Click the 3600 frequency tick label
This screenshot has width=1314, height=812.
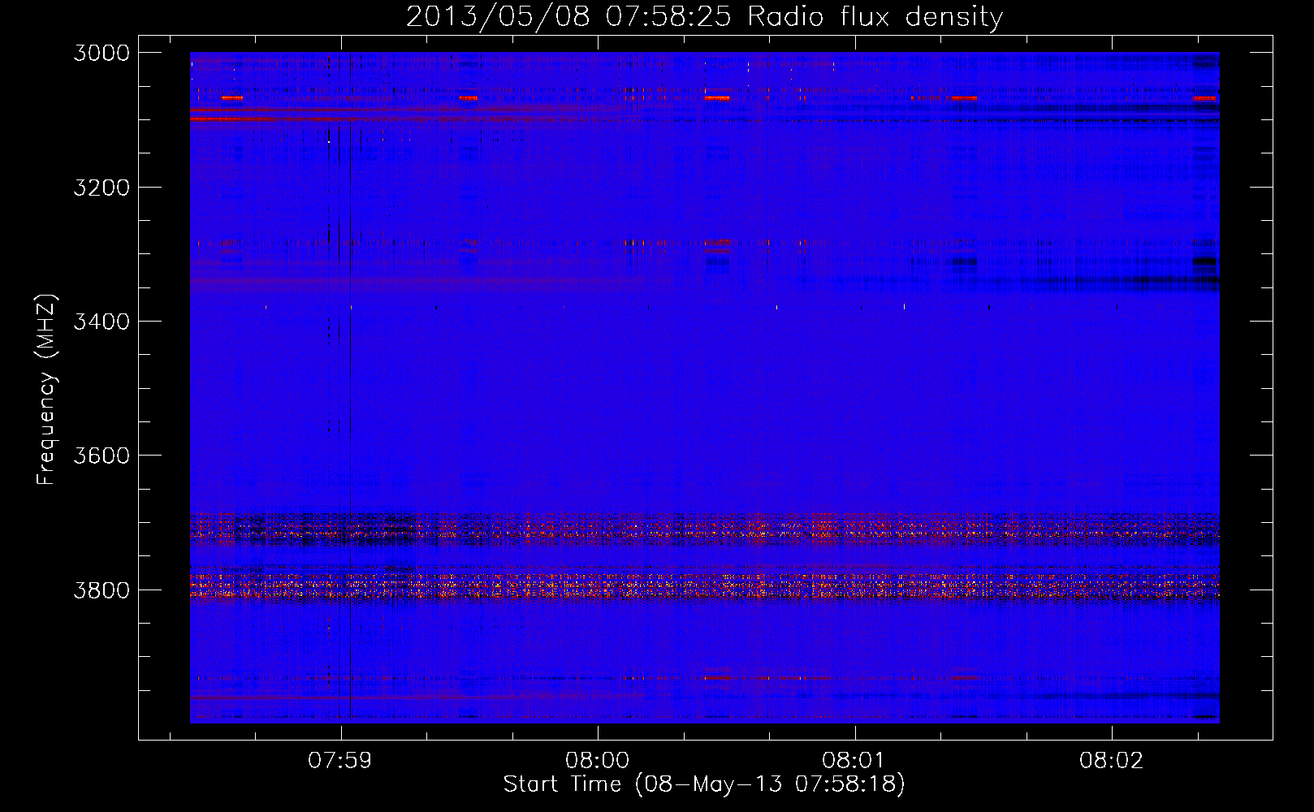pos(102,456)
